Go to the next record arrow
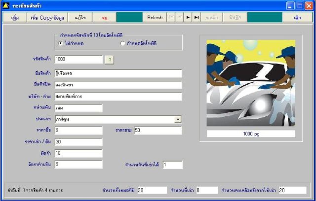 pyautogui.click(x=188, y=17)
